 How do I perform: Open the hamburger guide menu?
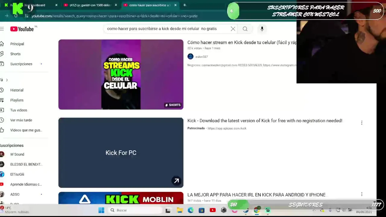click(2, 29)
